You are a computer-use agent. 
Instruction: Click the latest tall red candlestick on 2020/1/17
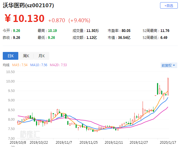tap(168, 87)
